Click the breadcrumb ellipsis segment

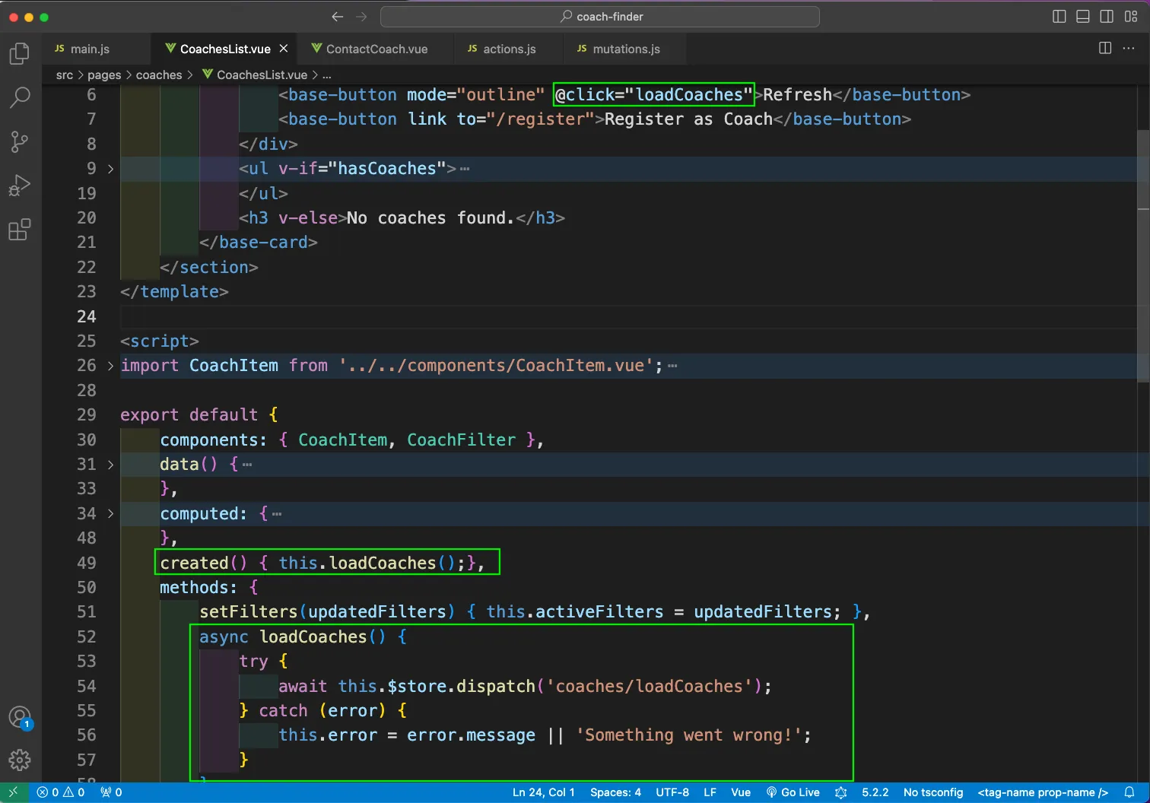pyautogui.click(x=327, y=75)
